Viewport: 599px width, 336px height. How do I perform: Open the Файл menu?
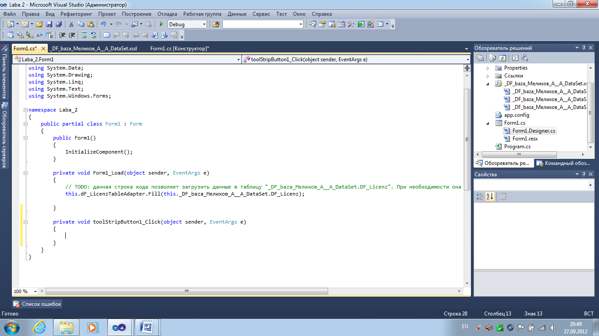(9, 14)
